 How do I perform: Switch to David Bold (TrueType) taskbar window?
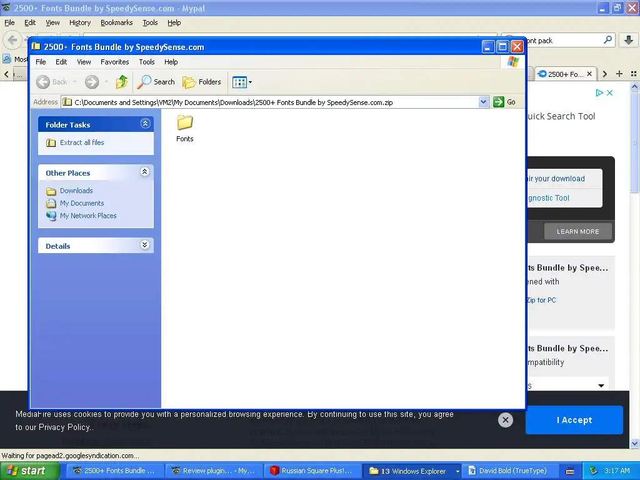point(510,471)
